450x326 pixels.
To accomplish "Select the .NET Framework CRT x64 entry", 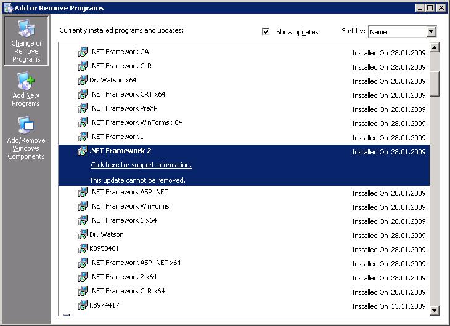I will (x=244, y=94).
